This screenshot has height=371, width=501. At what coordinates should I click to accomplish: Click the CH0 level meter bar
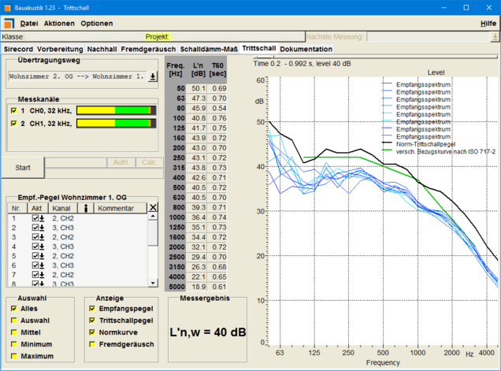point(117,110)
